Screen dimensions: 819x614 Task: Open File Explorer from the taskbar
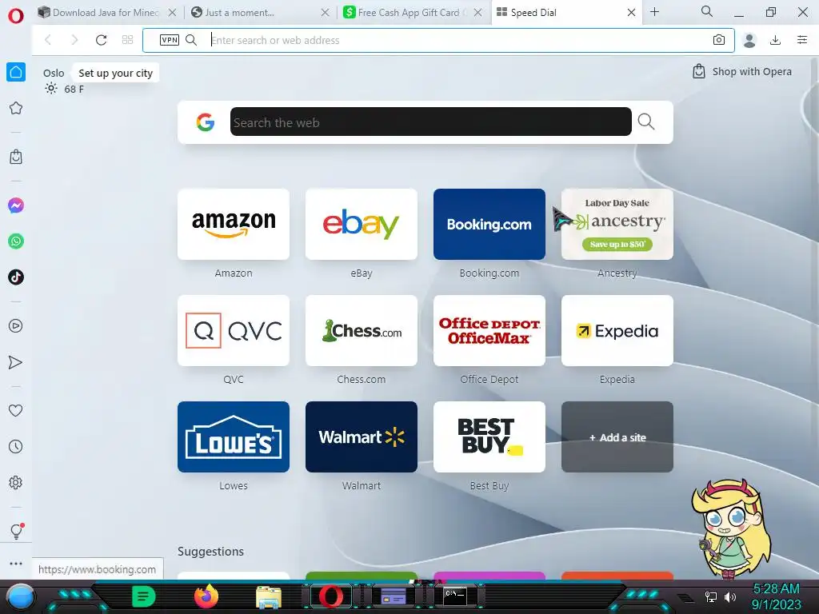point(269,597)
